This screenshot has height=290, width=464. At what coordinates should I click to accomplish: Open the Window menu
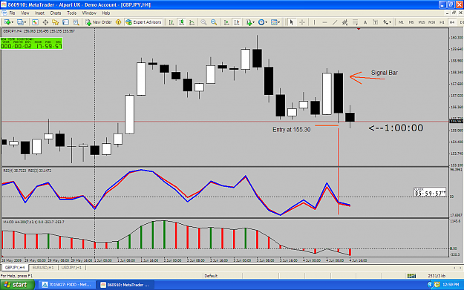click(x=89, y=13)
